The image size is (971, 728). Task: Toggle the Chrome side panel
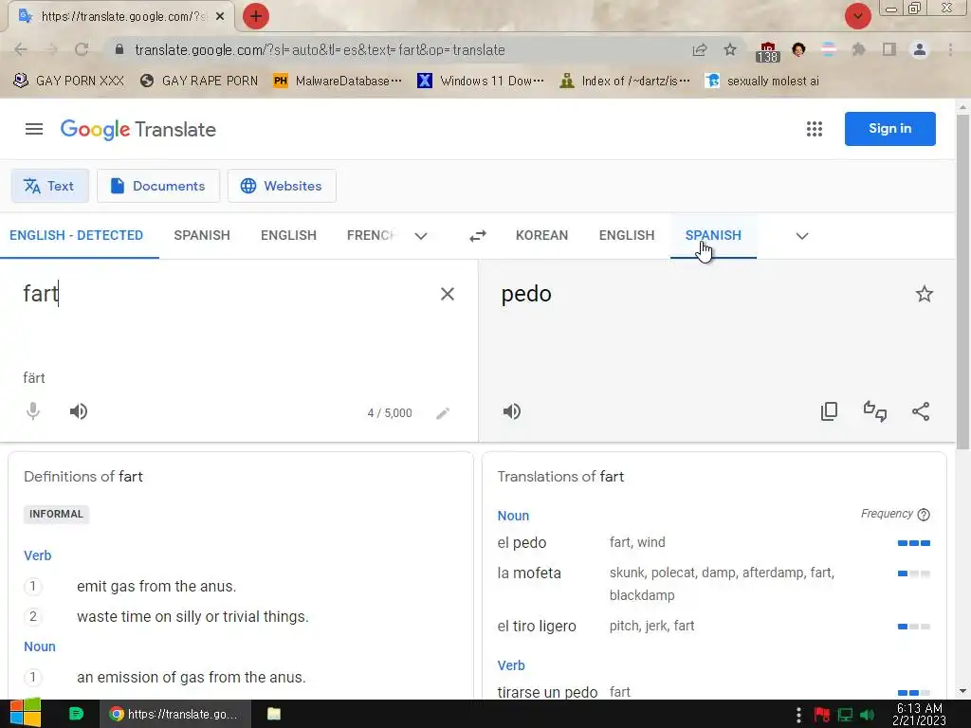click(x=889, y=49)
